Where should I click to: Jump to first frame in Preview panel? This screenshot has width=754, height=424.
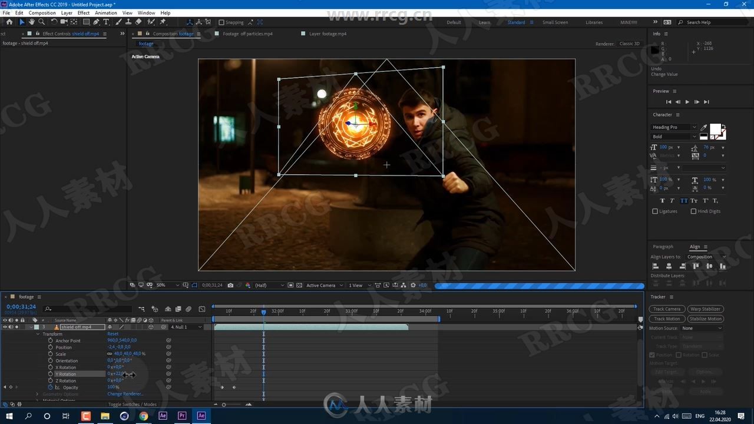[x=668, y=102]
